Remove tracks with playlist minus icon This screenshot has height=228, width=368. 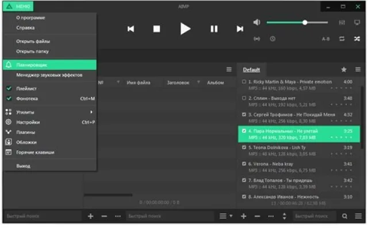click(x=257, y=217)
